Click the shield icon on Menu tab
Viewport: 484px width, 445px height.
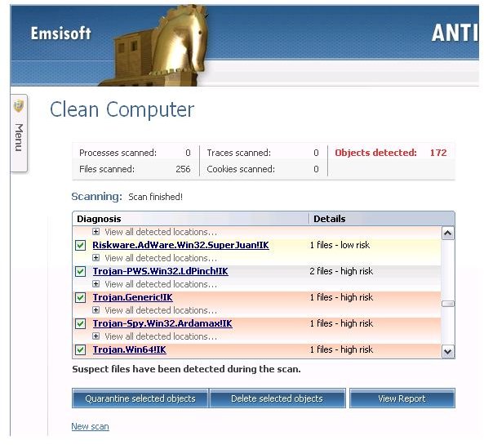click(19, 105)
